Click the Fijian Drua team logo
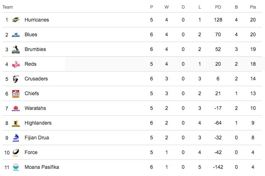 pos(16,138)
